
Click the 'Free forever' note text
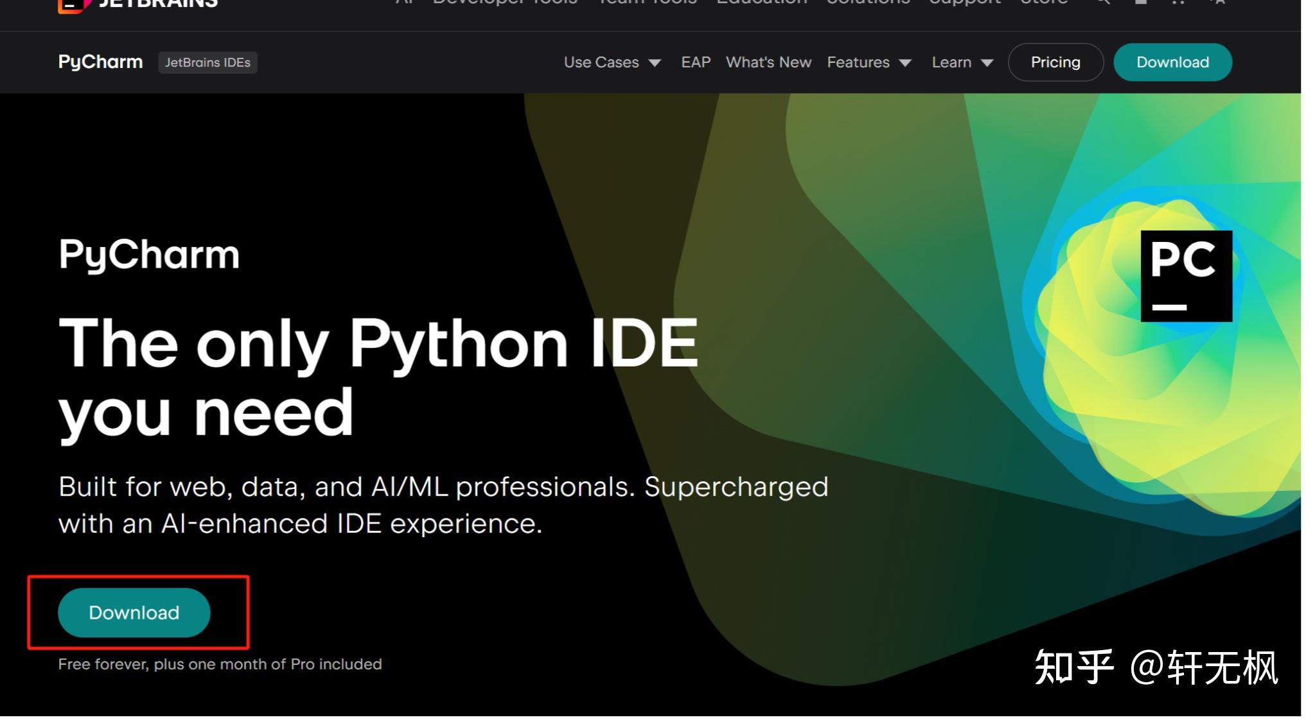[220, 664]
